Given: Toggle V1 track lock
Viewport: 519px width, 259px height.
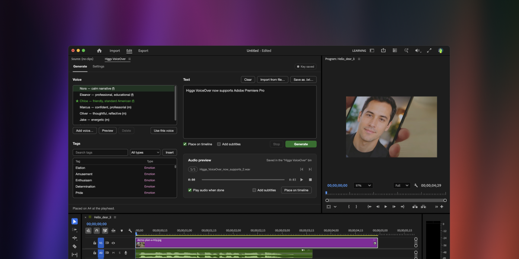Looking at the screenshot, I should point(95,243).
